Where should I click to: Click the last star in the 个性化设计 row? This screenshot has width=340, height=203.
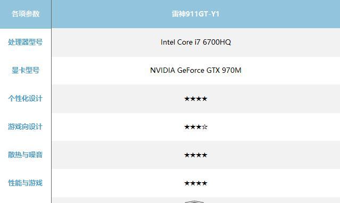(x=204, y=99)
